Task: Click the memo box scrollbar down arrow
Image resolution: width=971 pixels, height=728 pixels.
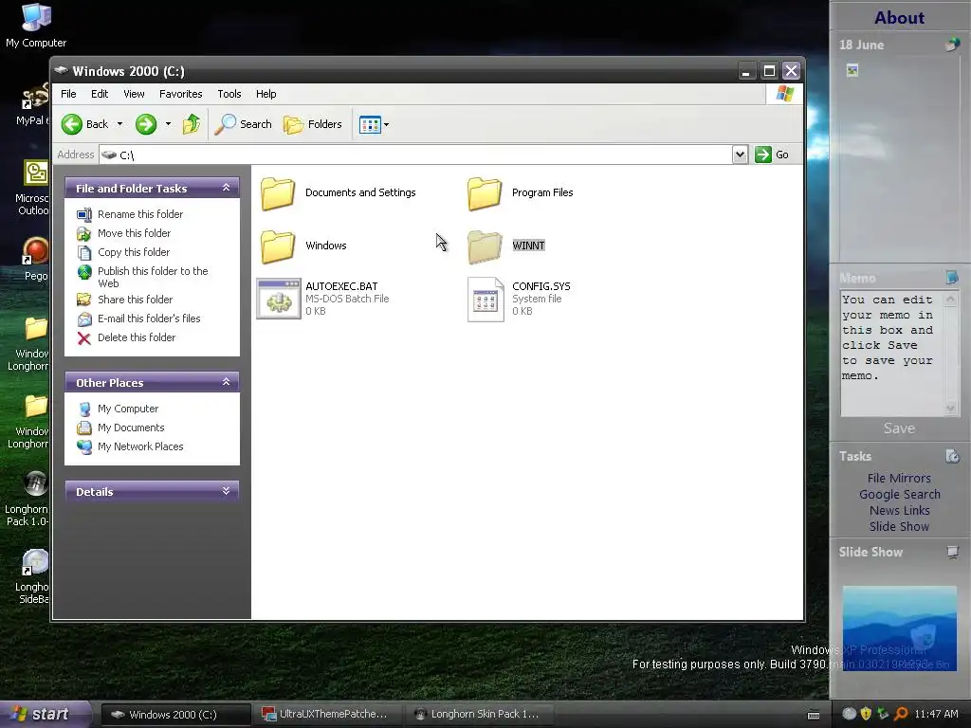Action: click(950, 408)
